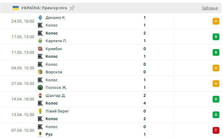
Task: Click the Ворскла team crest
Action: tap(40, 72)
